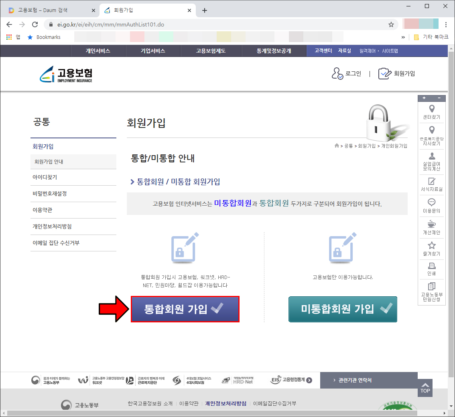
Task: Expand hidden bookmarks chevron
Action: pyautogui.click(x=403, y=37)
